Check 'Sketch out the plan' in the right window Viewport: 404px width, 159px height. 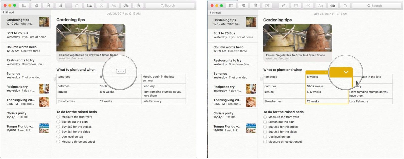pos(265,122)
